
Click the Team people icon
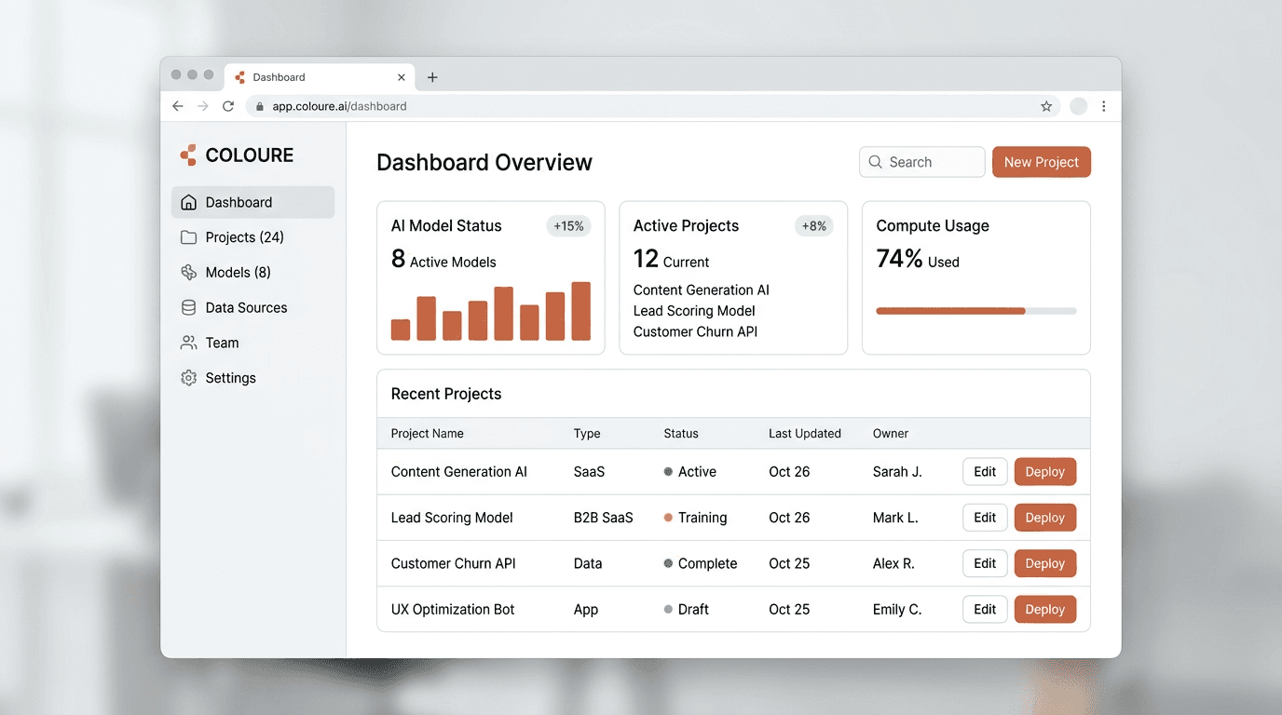(188, 344)
